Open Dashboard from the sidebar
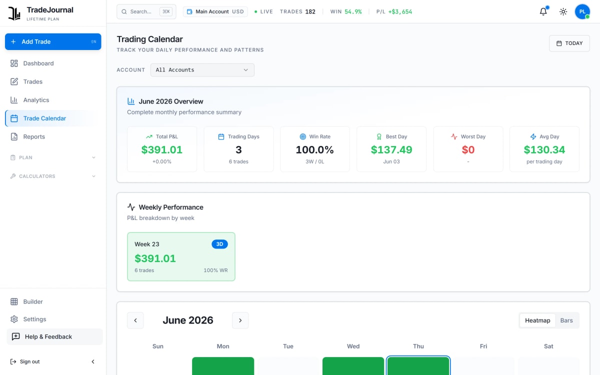Image resolution: width=600 pixels, height=375 pixels. click(53, 63)
